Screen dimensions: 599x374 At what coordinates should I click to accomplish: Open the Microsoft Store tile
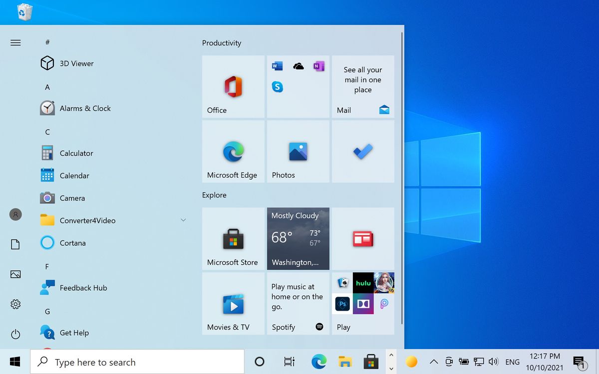pos(233,238)
